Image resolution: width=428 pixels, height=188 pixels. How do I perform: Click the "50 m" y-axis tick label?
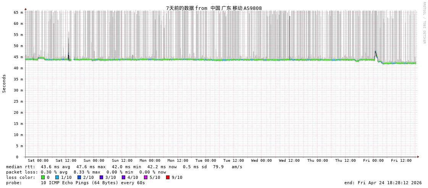click(18, 46)
